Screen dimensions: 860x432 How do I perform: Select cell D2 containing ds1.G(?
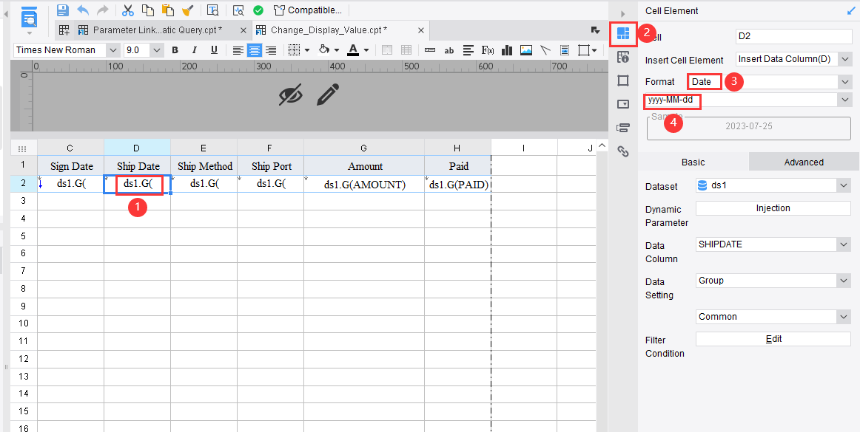click(x=136, y=183)
